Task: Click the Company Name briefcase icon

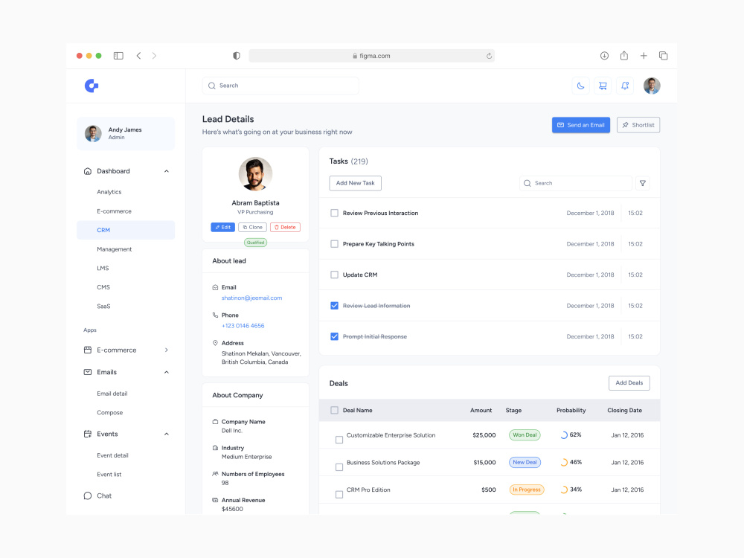Action: pyautogui.click(x=215, y=421)
